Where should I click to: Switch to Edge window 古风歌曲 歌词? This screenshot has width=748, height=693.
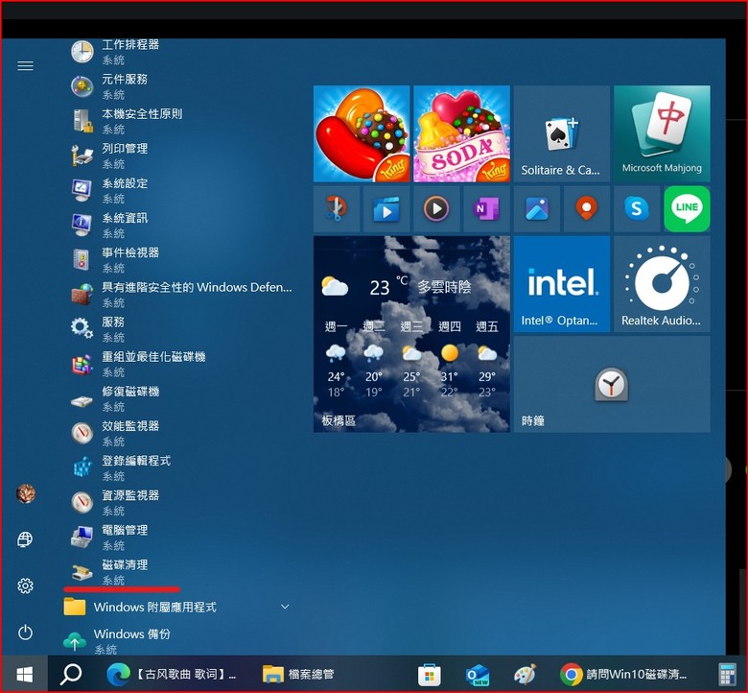point(172,675)
